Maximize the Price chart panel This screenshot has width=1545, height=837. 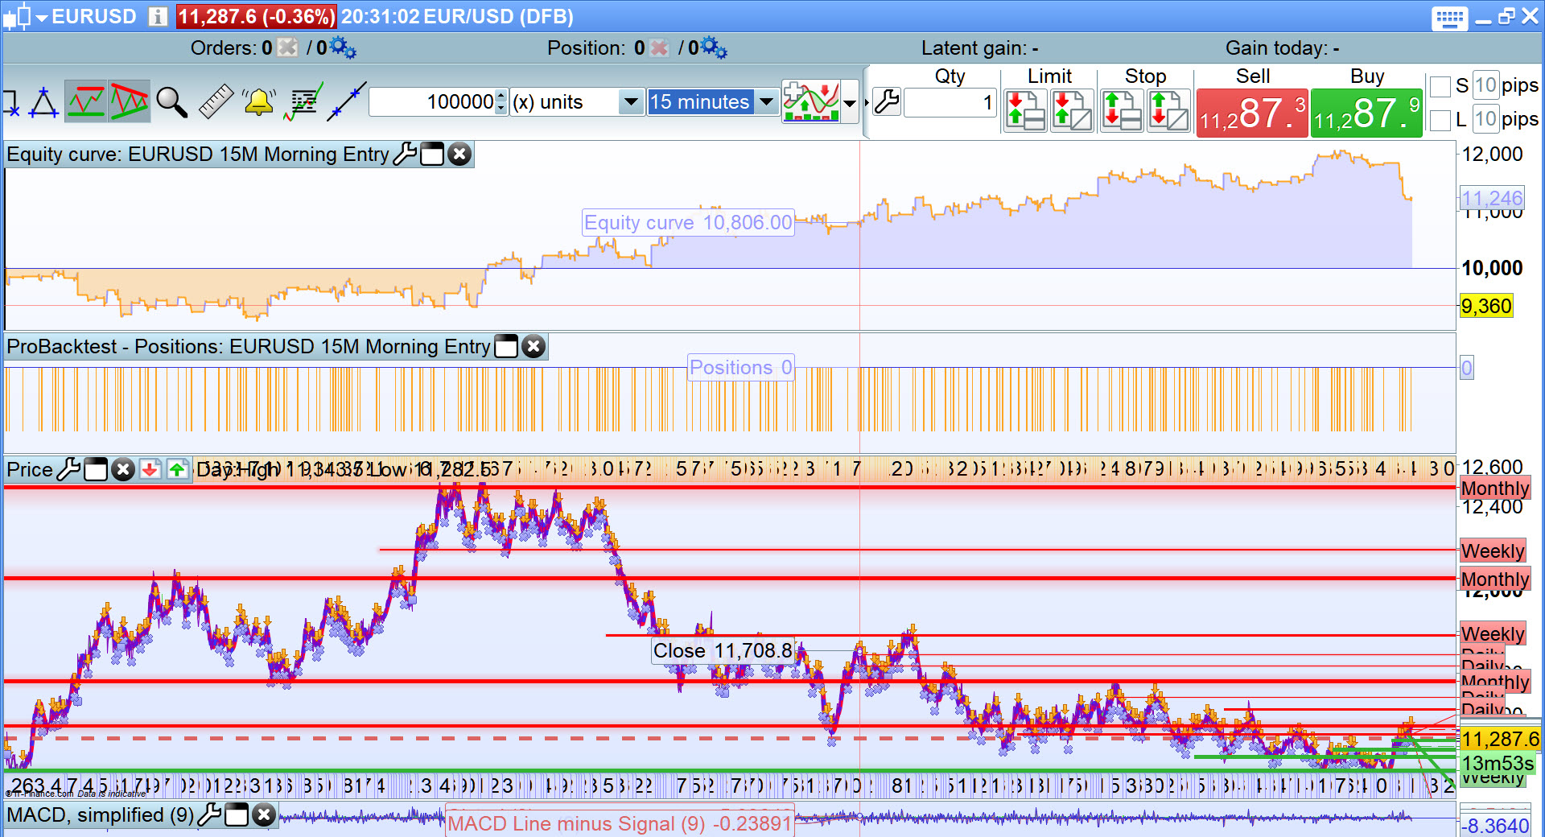pos(96,469)
